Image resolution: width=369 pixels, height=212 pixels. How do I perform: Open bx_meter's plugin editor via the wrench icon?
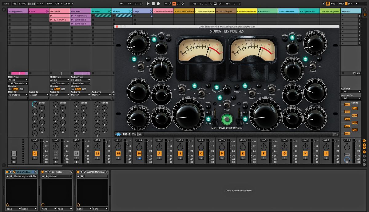(x=49, y=172)
